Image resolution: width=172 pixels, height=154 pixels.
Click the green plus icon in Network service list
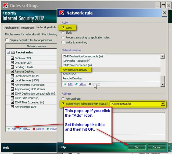[x=65, y=84]
